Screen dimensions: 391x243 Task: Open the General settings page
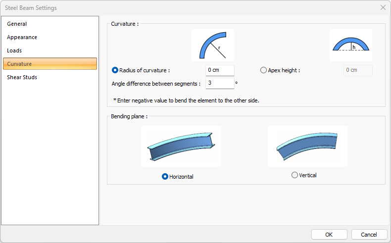(17, 24)
